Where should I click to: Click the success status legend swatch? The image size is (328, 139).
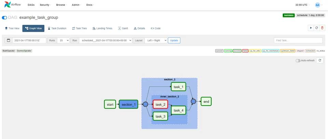tap(237, 51)
